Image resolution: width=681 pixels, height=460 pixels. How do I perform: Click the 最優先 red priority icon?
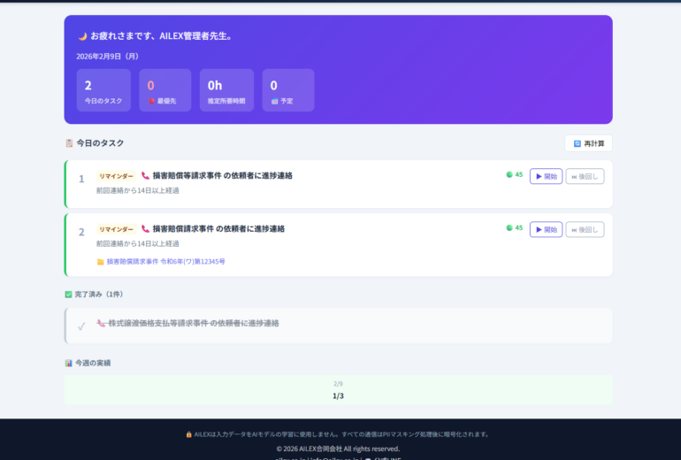[x=152, y=102]
